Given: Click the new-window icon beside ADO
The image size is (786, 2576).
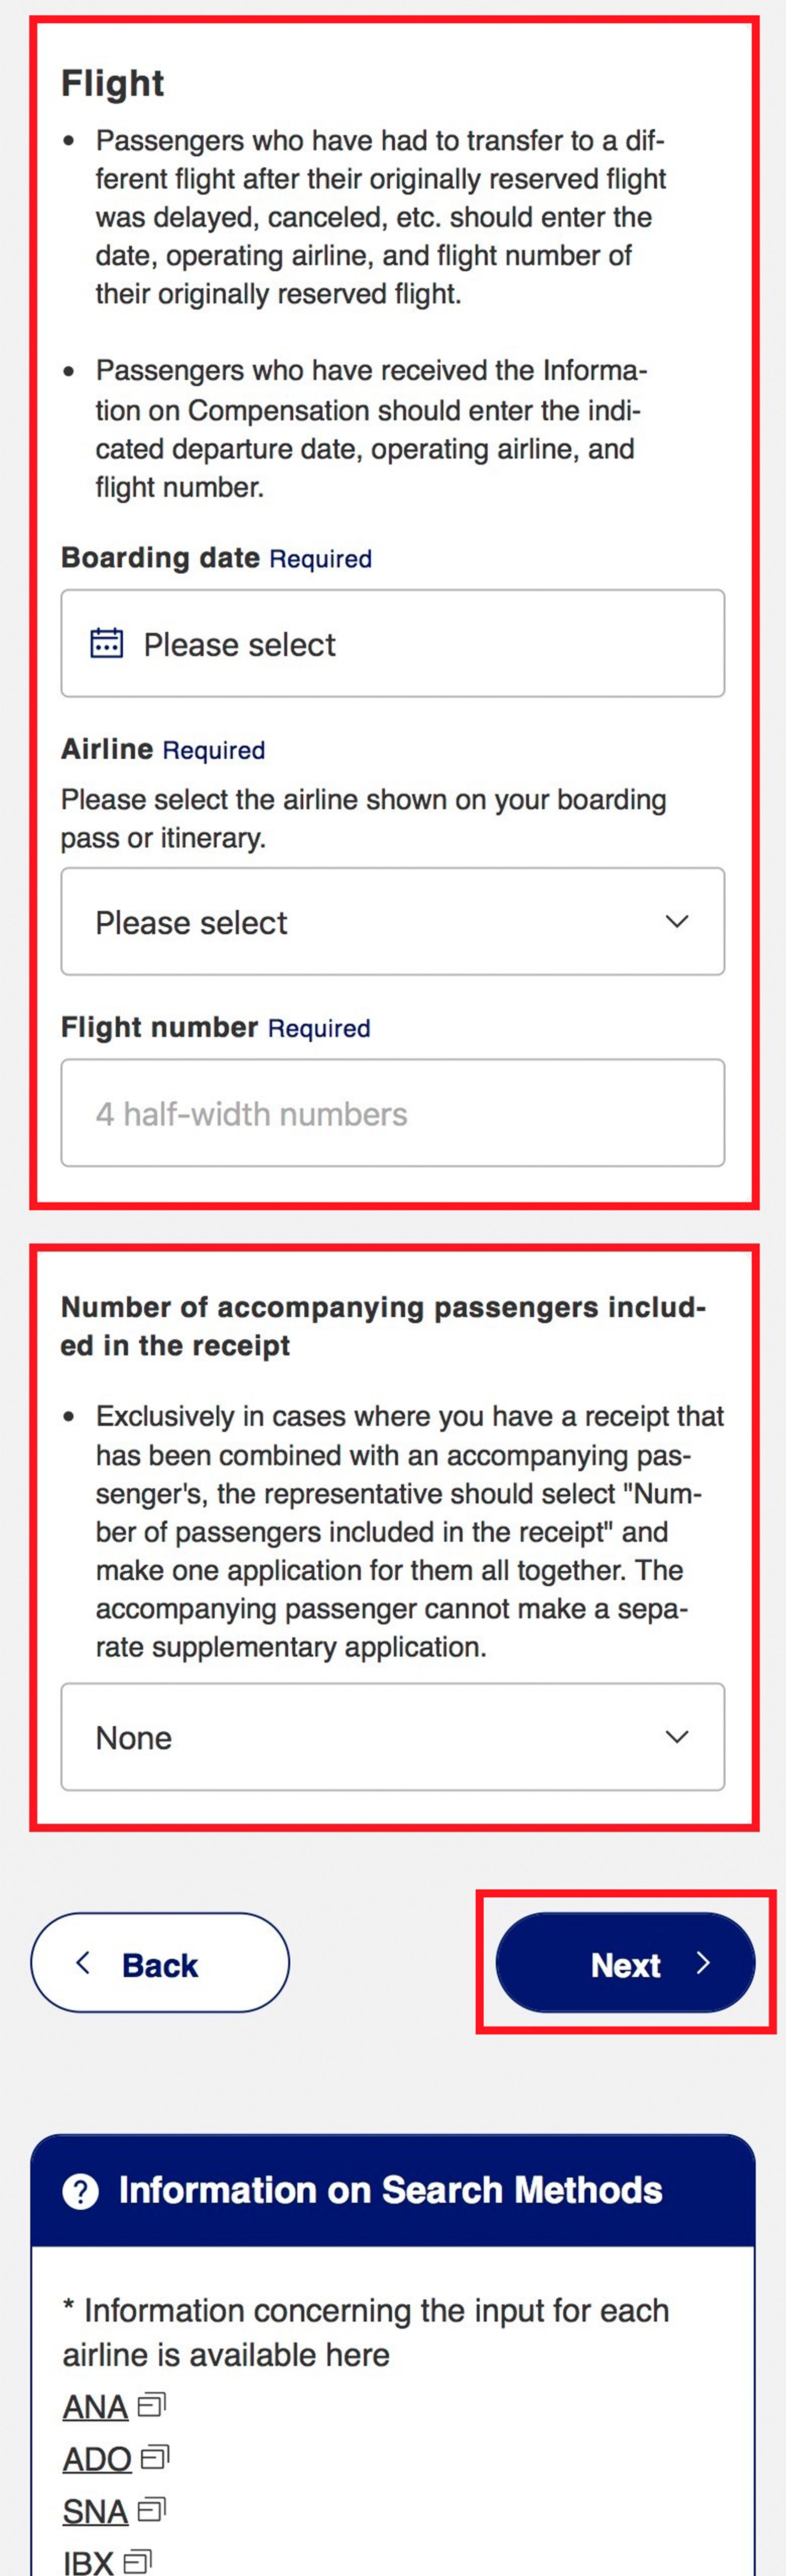Looking at the screenshot, I should [x=156, y=2457].
